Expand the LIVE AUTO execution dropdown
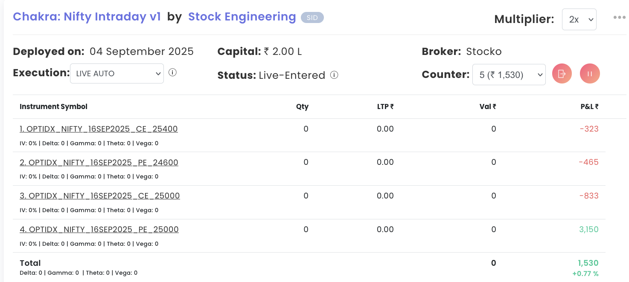Image resolution: width=629 pixels, height=282 pixels. 116,73
